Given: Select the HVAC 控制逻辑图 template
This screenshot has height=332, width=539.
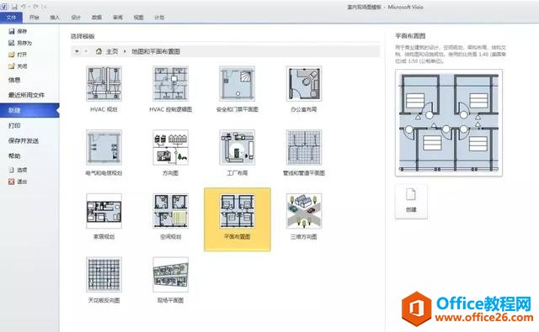Looking at the screenshot, I should click(x=170, y=89).
